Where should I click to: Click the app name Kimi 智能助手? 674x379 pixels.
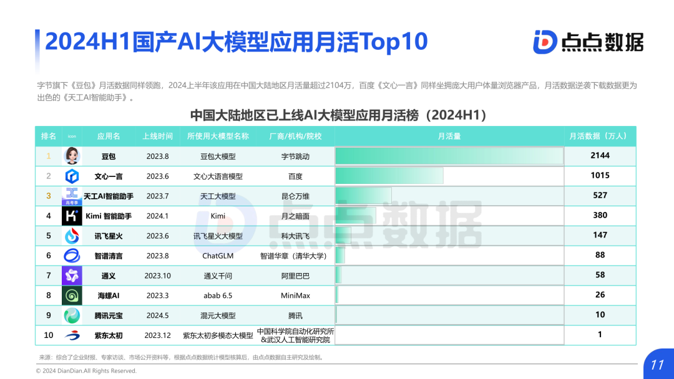109,216
